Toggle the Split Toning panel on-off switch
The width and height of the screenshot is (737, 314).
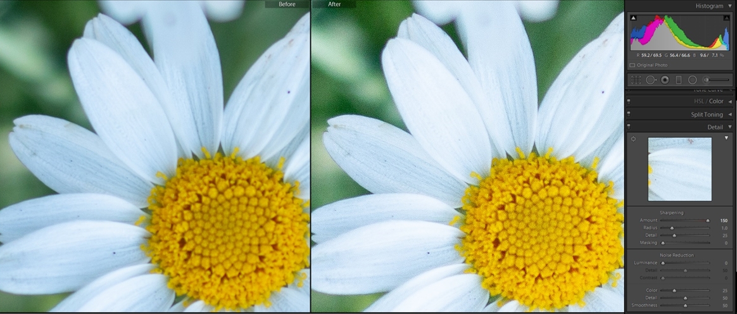click(629, 115)
